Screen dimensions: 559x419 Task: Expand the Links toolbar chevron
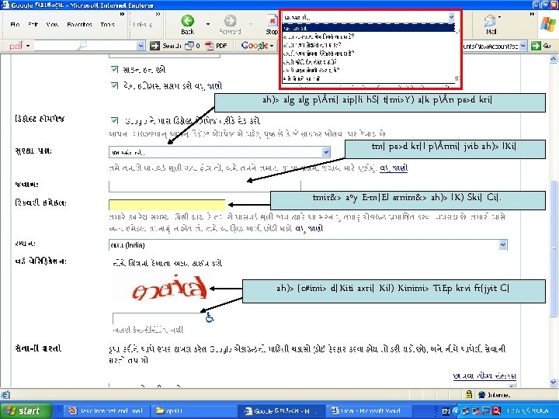158,14
